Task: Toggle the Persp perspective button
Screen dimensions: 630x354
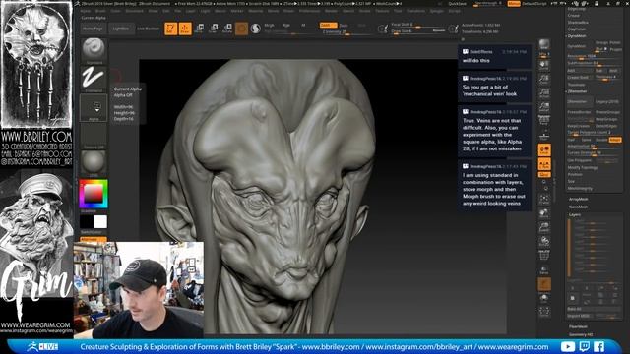Action: point(544,121)
